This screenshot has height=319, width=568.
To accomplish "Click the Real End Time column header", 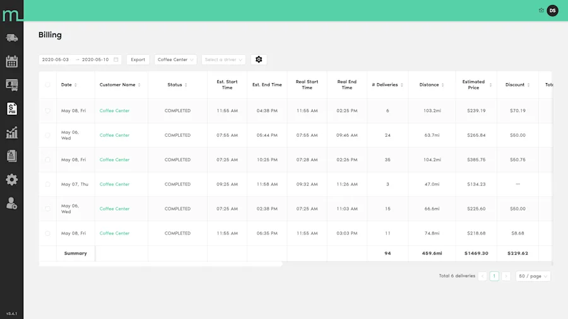I will 346,84.
